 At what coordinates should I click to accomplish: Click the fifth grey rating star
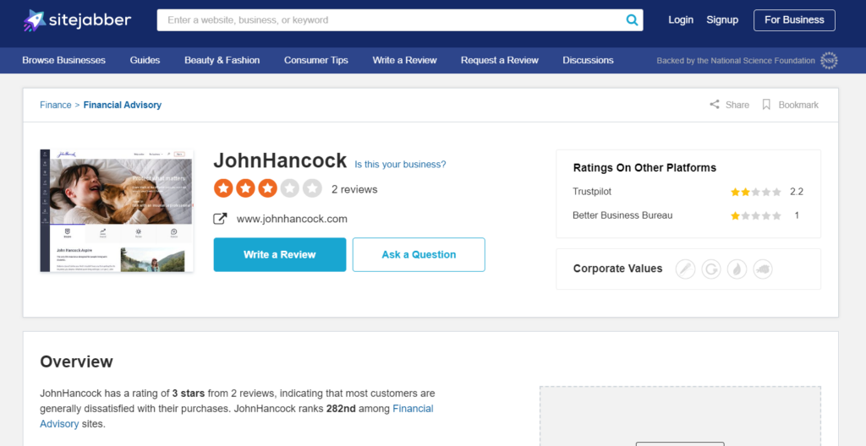[312, 188]
